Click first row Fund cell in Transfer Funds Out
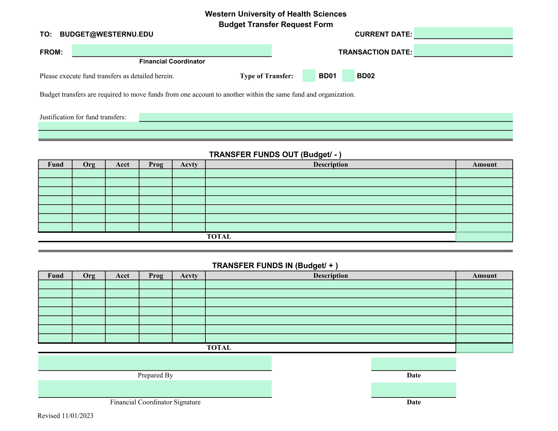The width and height of the screenshot is (558, 431). (55, 173)
